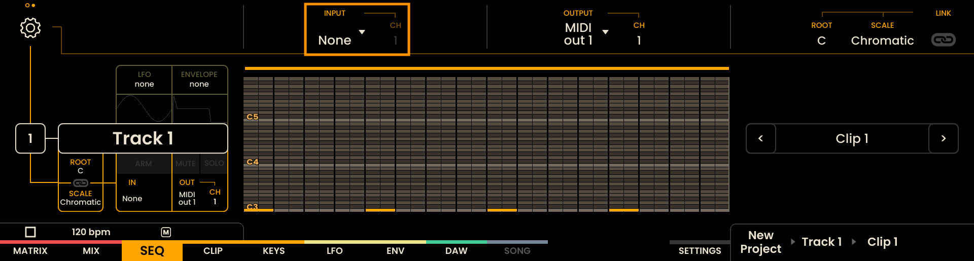Click the C3 row label in piano roll
The image size is (974, 261).
pos(253,207)
